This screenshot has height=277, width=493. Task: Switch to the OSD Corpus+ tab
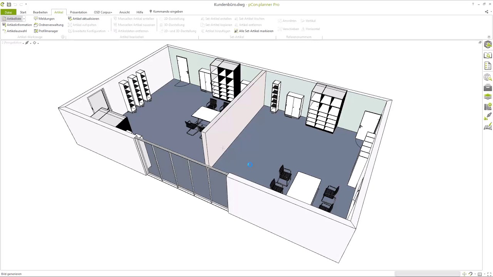[103, 12]
